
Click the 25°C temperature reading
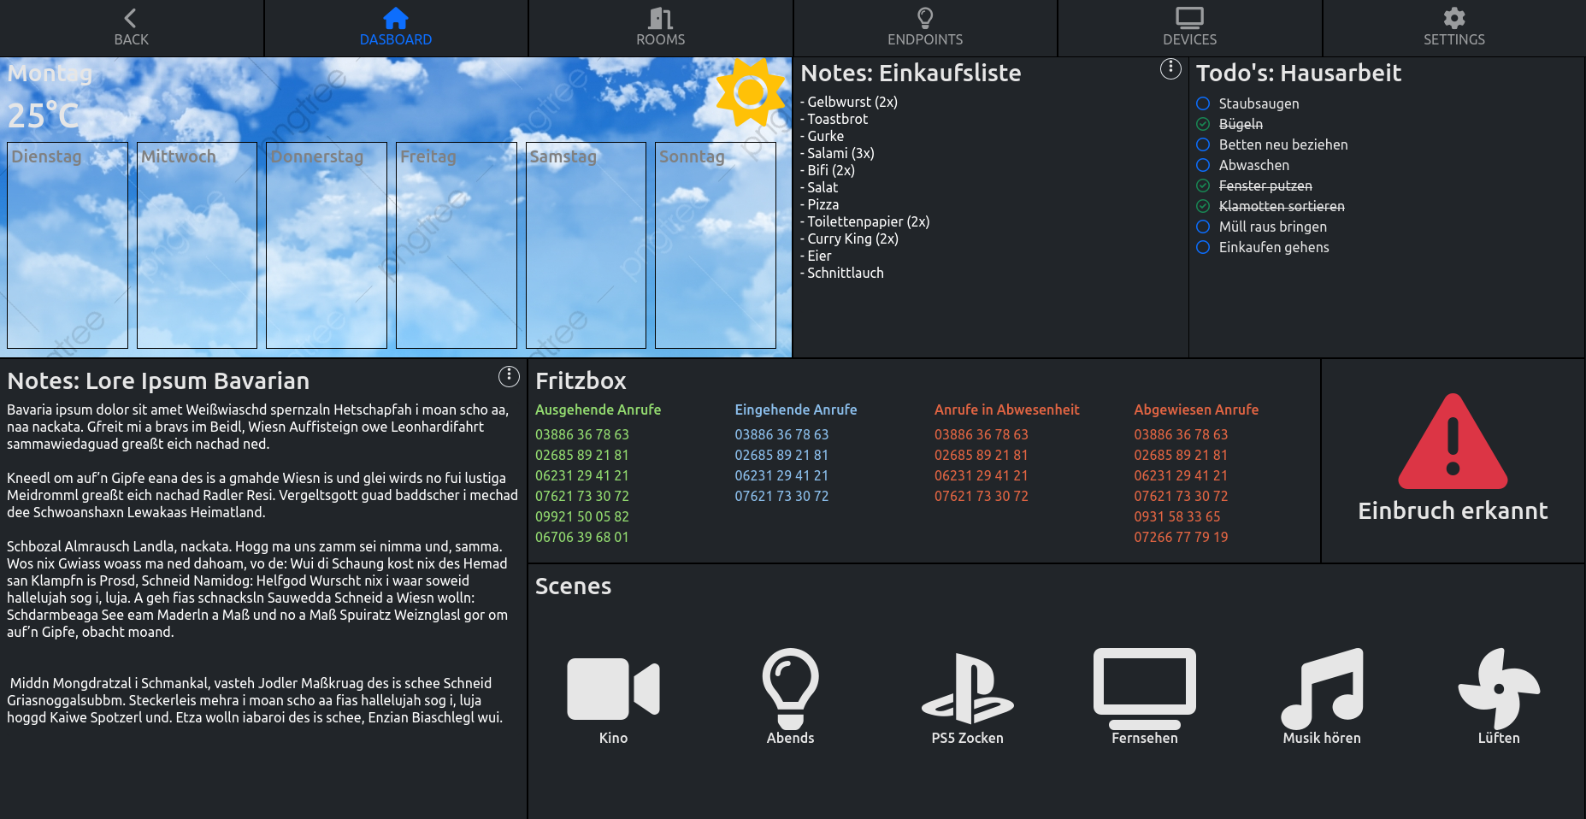click(x=43, y=115)
